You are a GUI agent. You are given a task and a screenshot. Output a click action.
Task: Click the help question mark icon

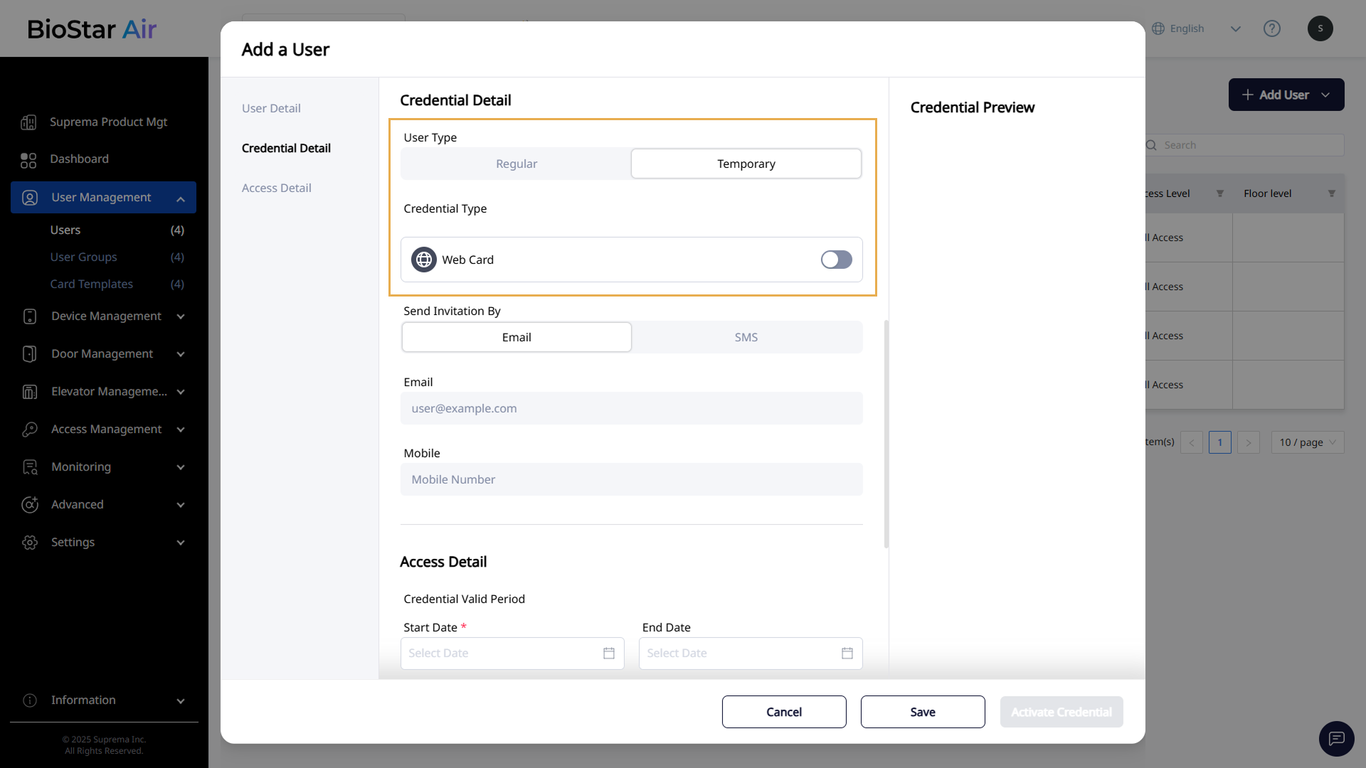click(x=1271, y=28)
